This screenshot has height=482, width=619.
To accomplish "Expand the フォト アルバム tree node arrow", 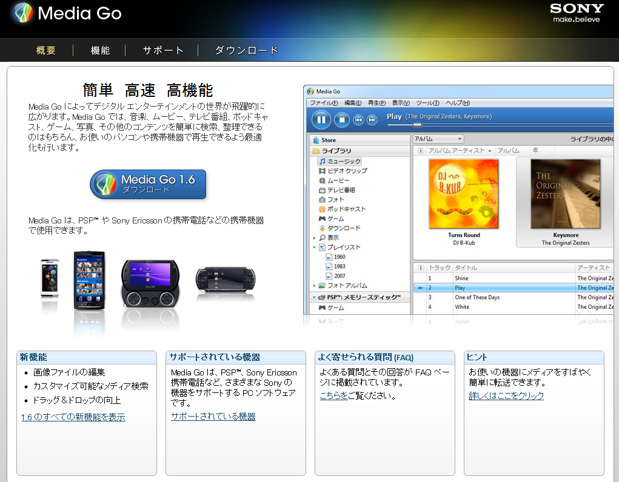I will (x=314, y=286).
